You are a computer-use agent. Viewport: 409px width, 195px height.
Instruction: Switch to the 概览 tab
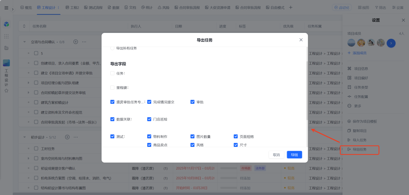pyautogui.click(x=26, y=7)
